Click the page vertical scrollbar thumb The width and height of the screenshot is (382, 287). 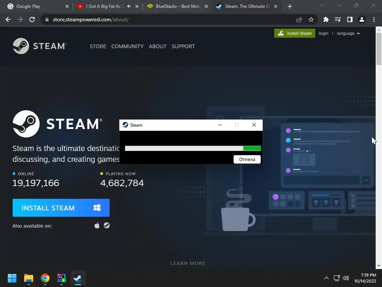click(379, 49)
